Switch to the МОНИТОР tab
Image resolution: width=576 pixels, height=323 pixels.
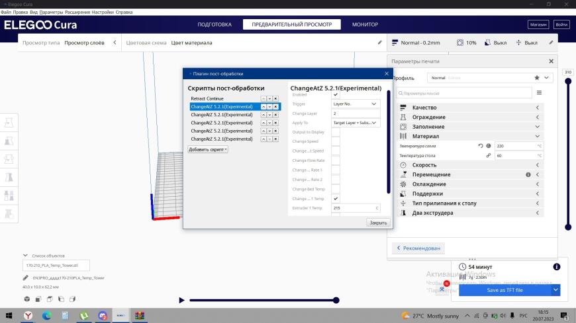[x=365, y=24]
